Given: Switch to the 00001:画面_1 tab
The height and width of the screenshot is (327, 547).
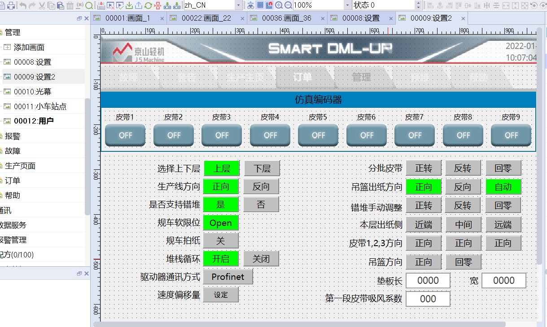Looking at the screenshot, I should click(x=127, y=18).
